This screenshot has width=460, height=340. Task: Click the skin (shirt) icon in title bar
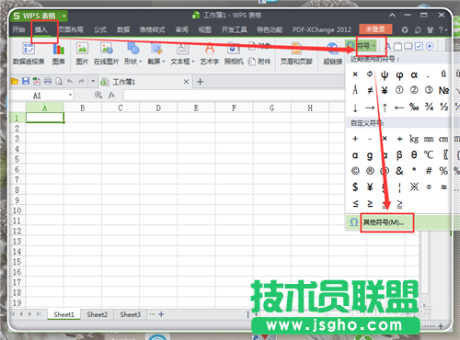(x=430, y=29)
